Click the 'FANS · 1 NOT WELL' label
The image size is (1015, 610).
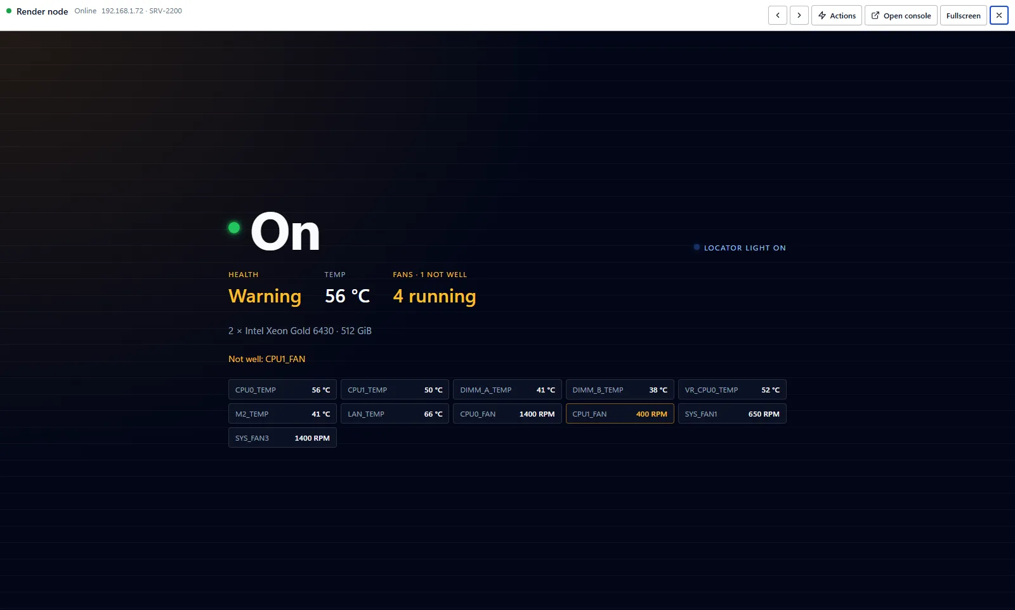tap(430, 275)
